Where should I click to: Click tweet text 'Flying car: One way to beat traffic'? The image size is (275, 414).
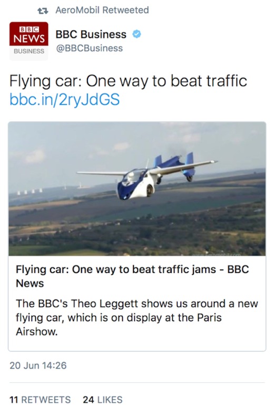[x=128, y=81]
